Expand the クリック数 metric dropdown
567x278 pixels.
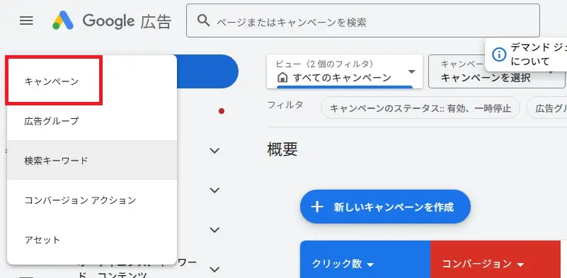point(370,265)
